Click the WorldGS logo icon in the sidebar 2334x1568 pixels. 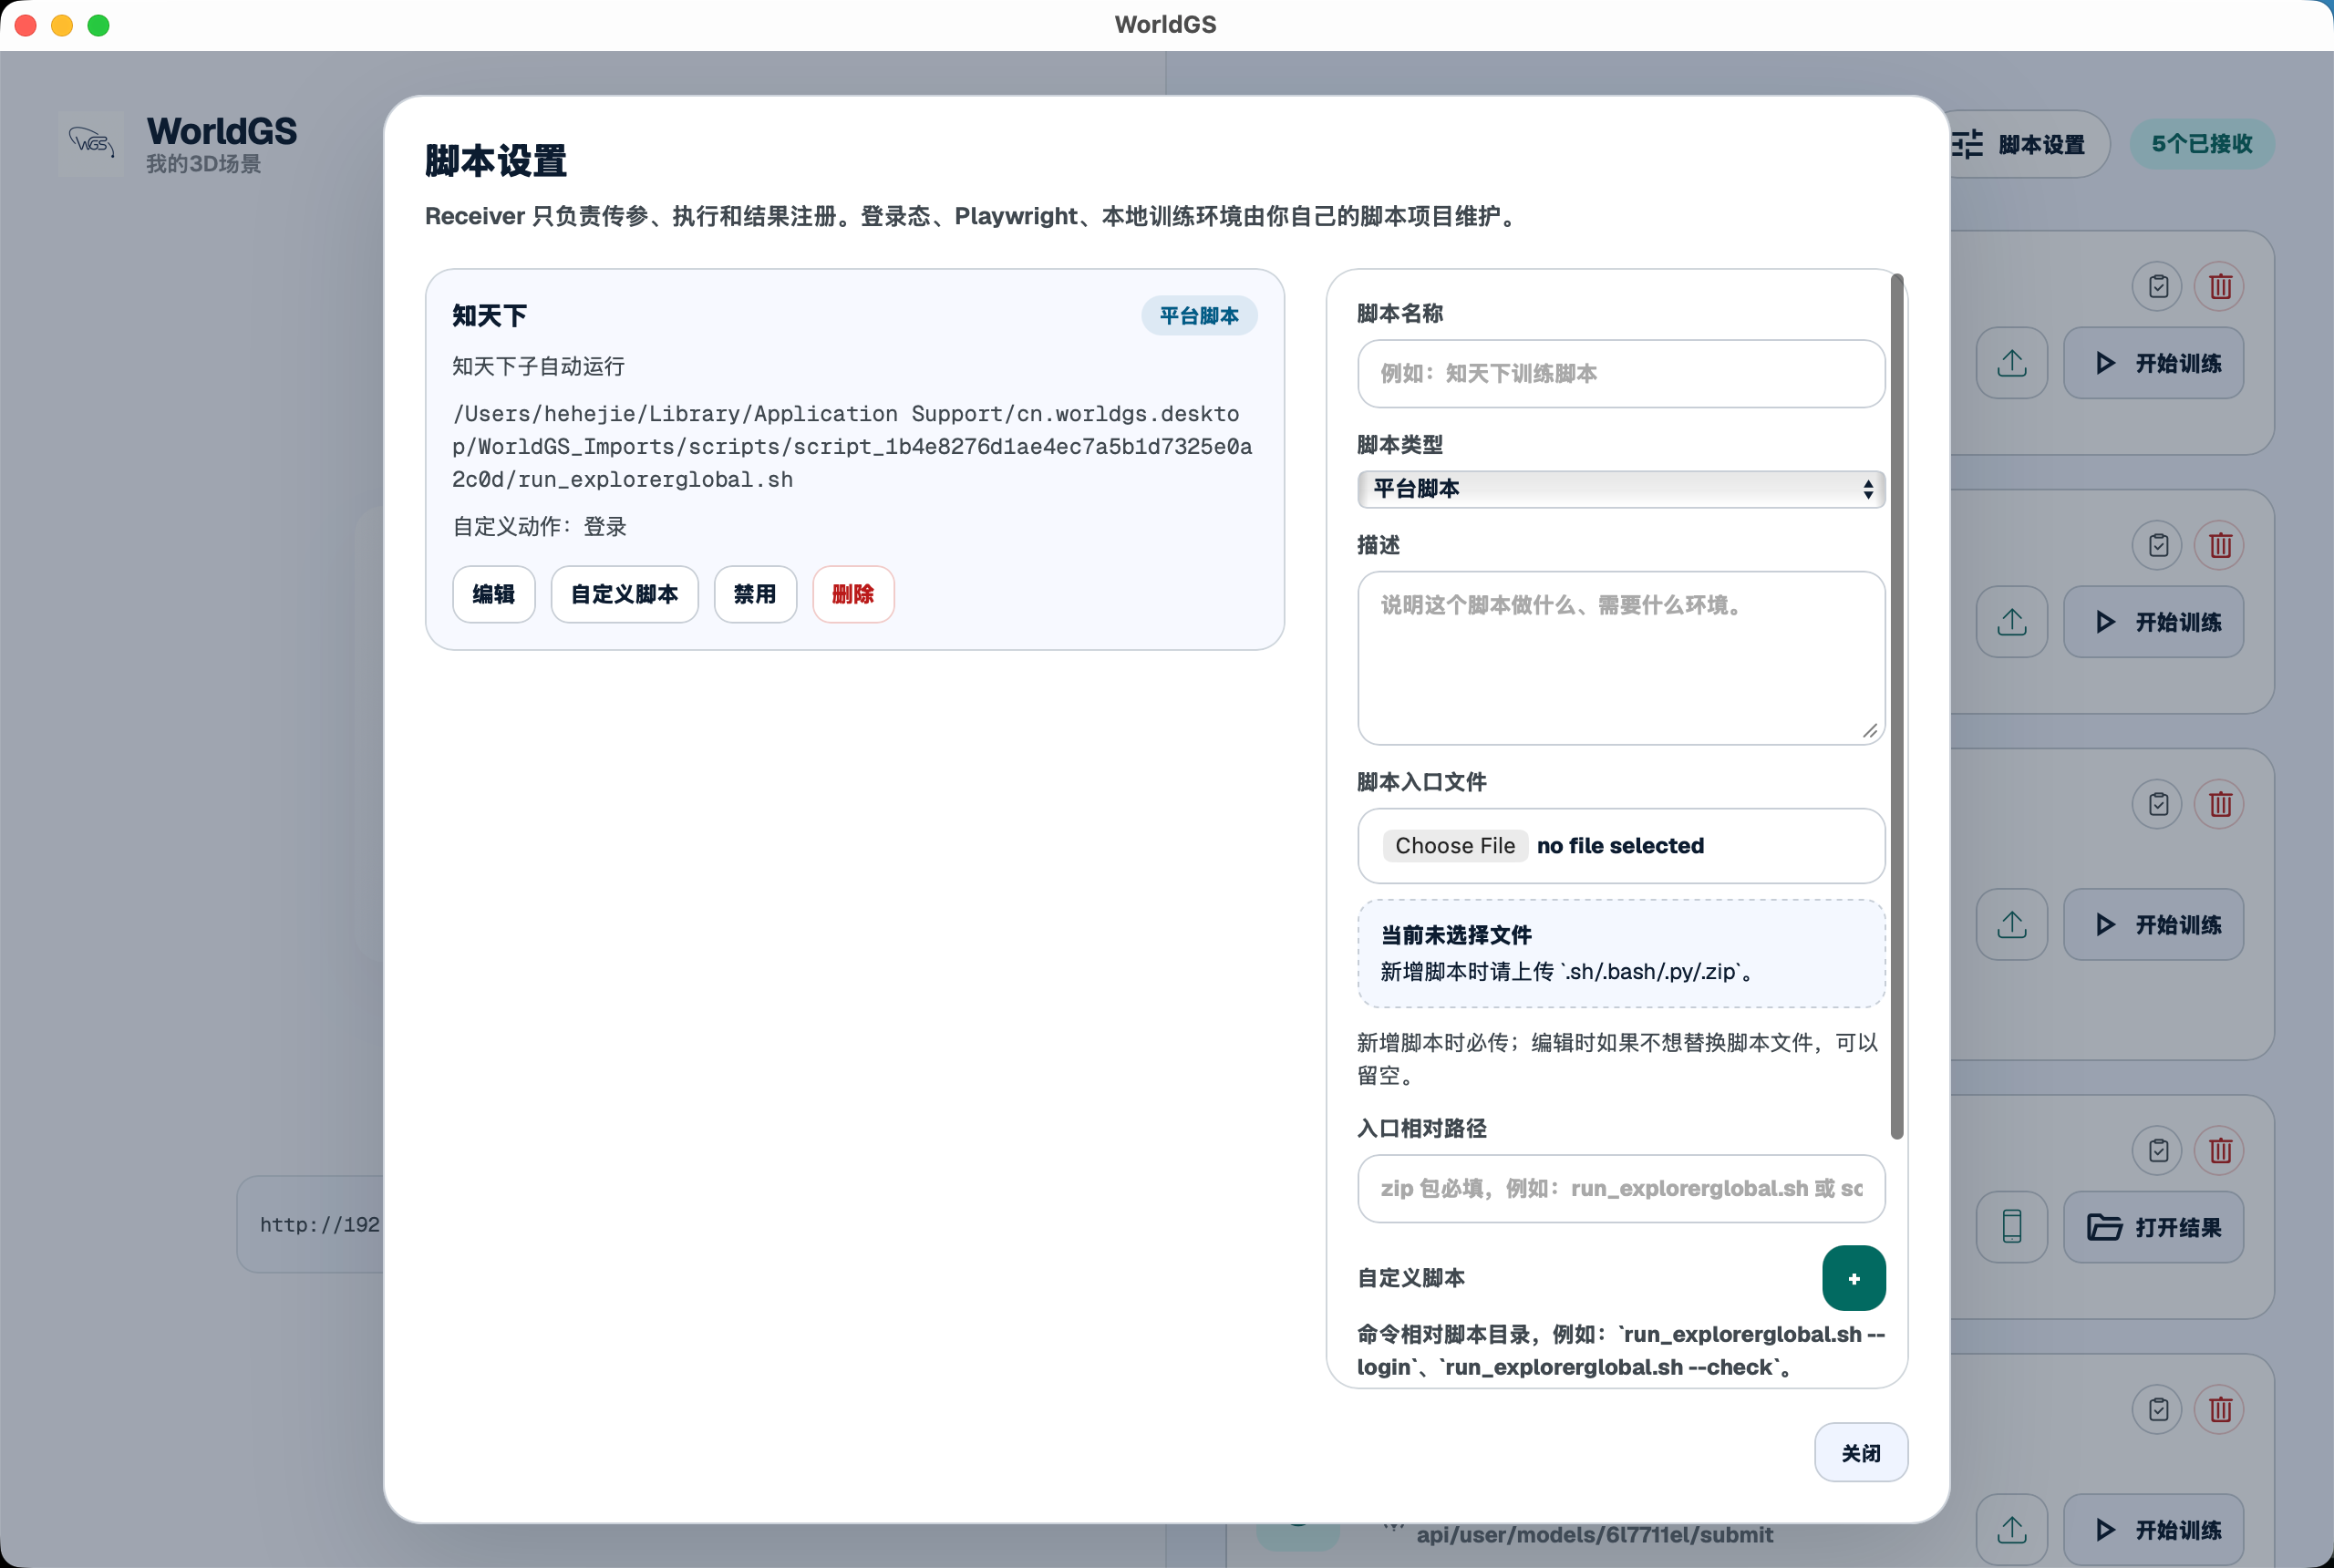91,144
